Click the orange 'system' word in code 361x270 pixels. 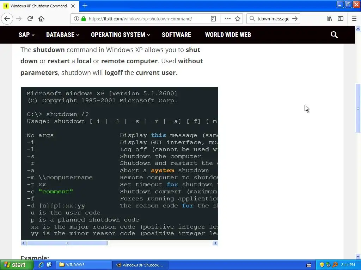pyautogui.click(x=163, y=171)
